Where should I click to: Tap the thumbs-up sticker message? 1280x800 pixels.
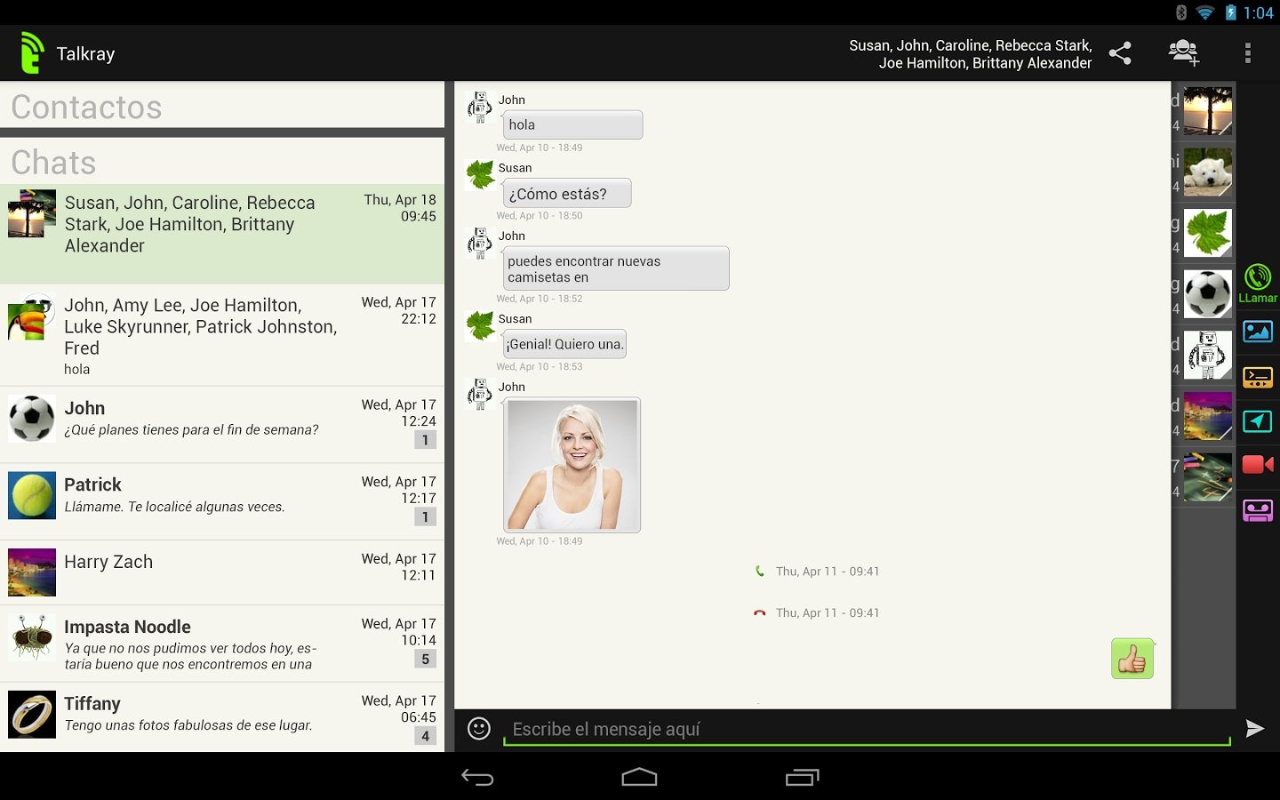[x=1132, y=659]
